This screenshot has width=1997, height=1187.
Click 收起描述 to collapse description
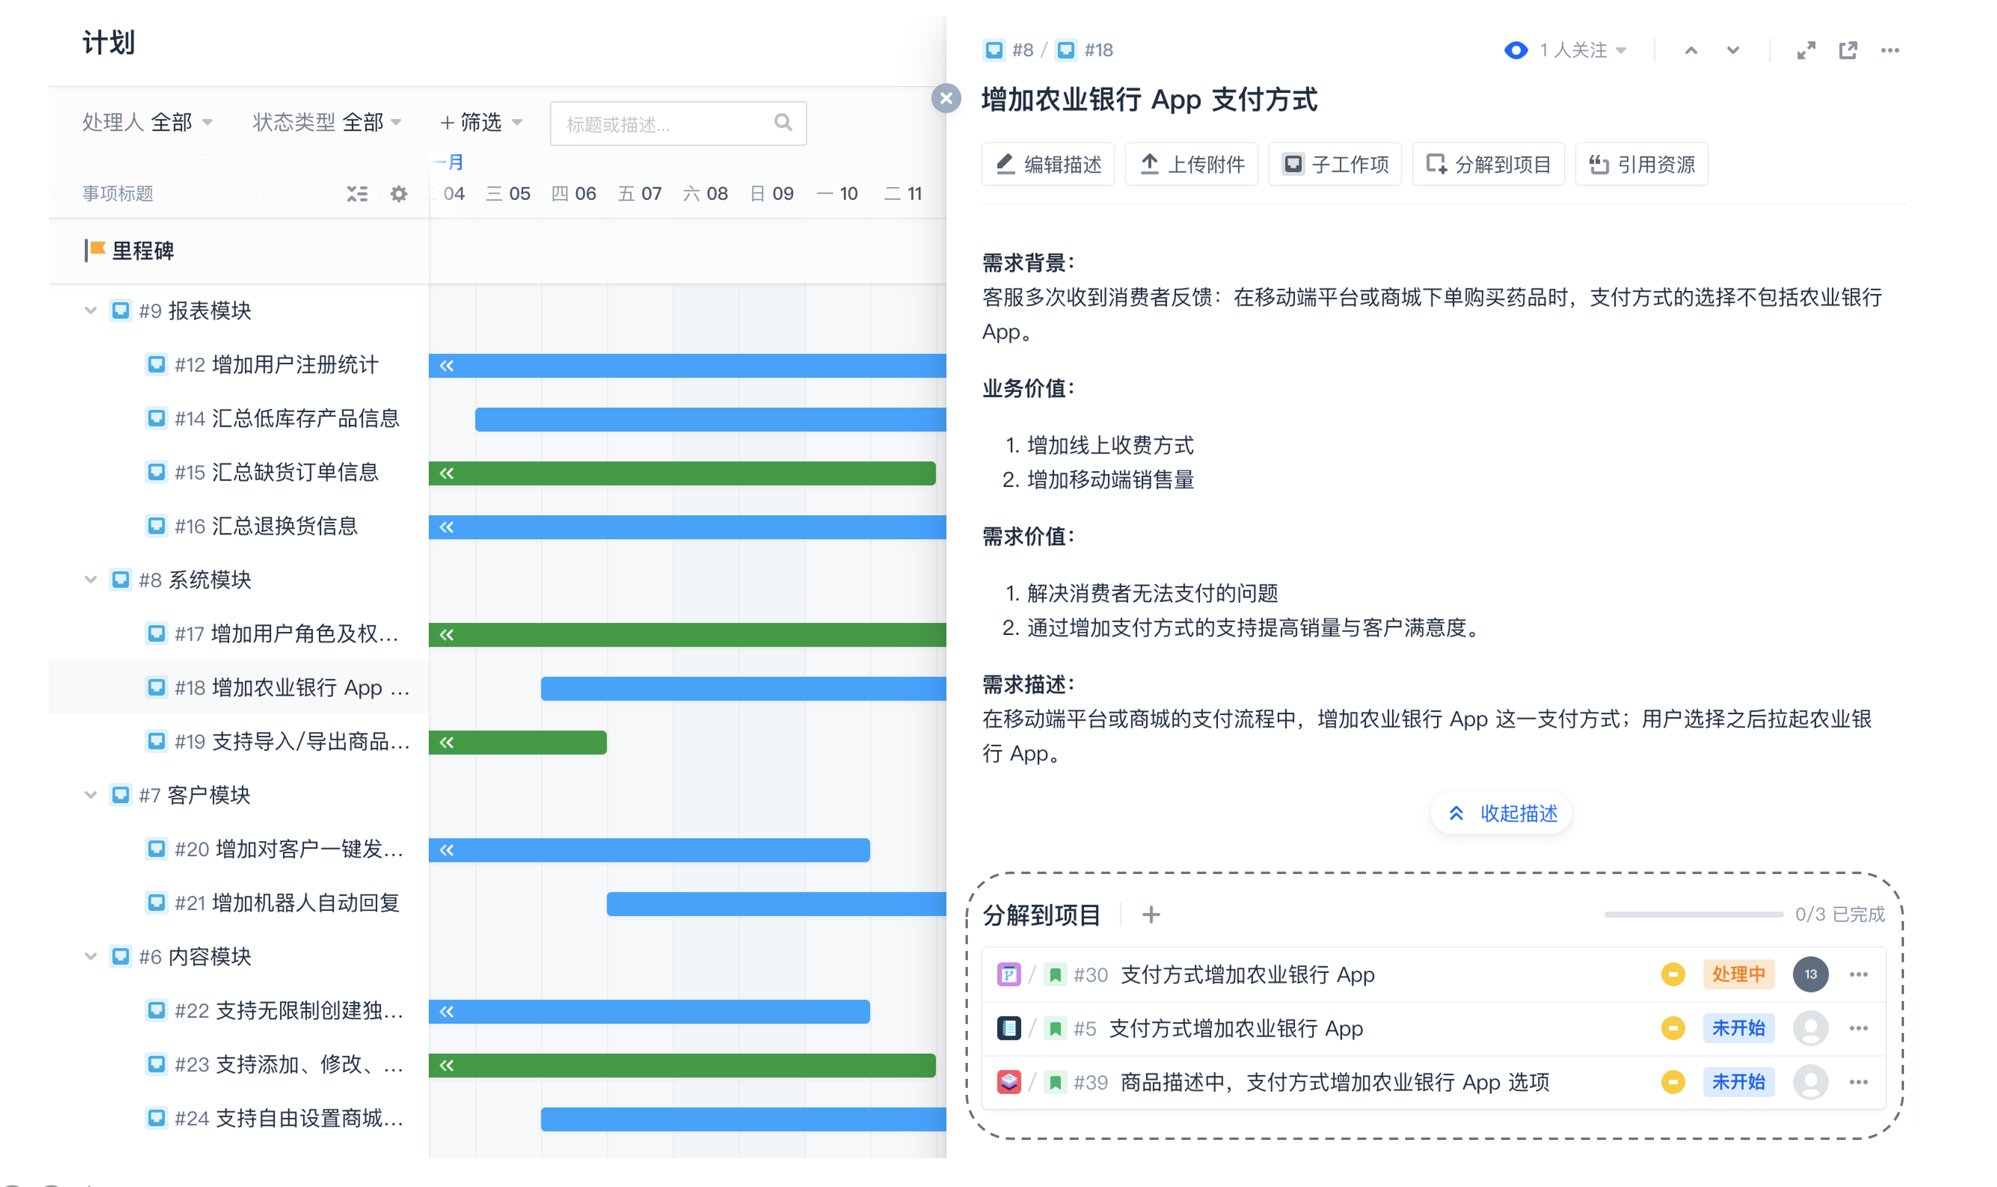[x=1502, y=814]
